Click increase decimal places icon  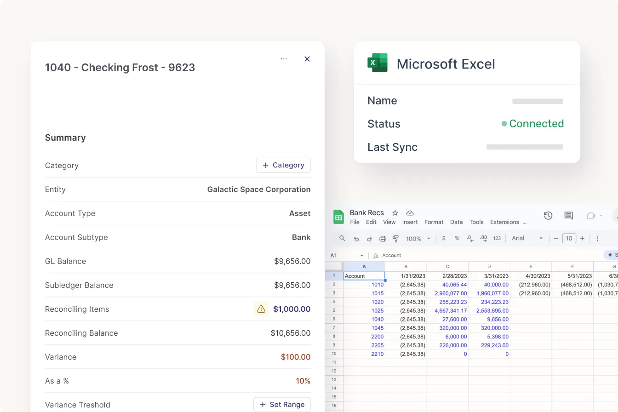483,238
